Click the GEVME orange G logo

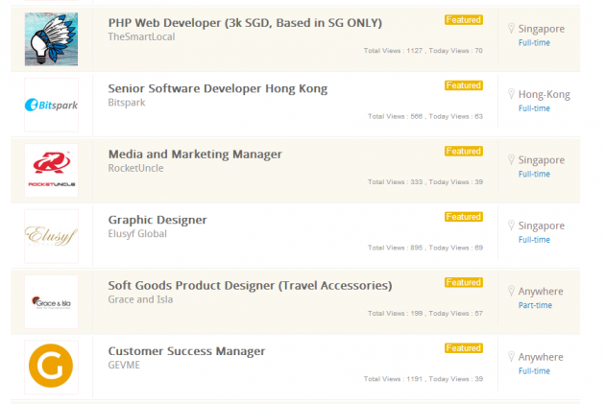(x=51, y=367)
